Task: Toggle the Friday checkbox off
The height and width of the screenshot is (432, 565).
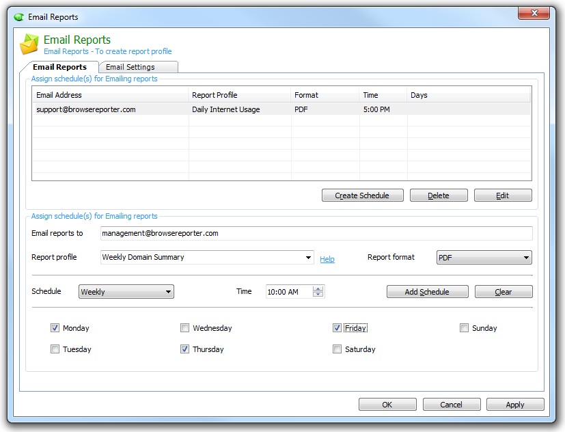Action: pos(337,328)
